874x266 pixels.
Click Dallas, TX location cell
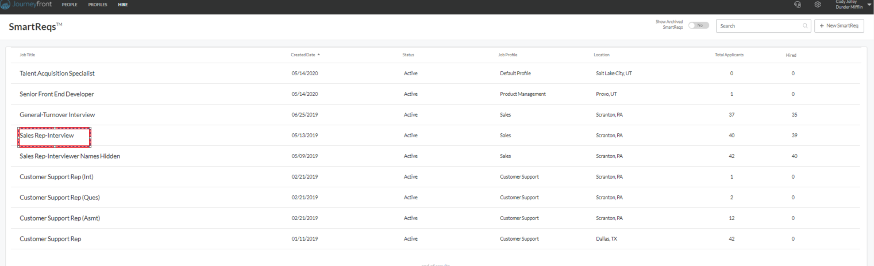click(606, 239)
